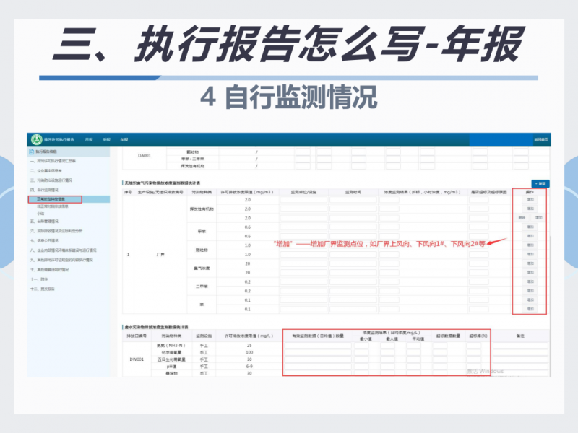Click the green emblem logo in header
Image resolution: width=578 pixels, height=433 pixels.
tap(37, 139)
